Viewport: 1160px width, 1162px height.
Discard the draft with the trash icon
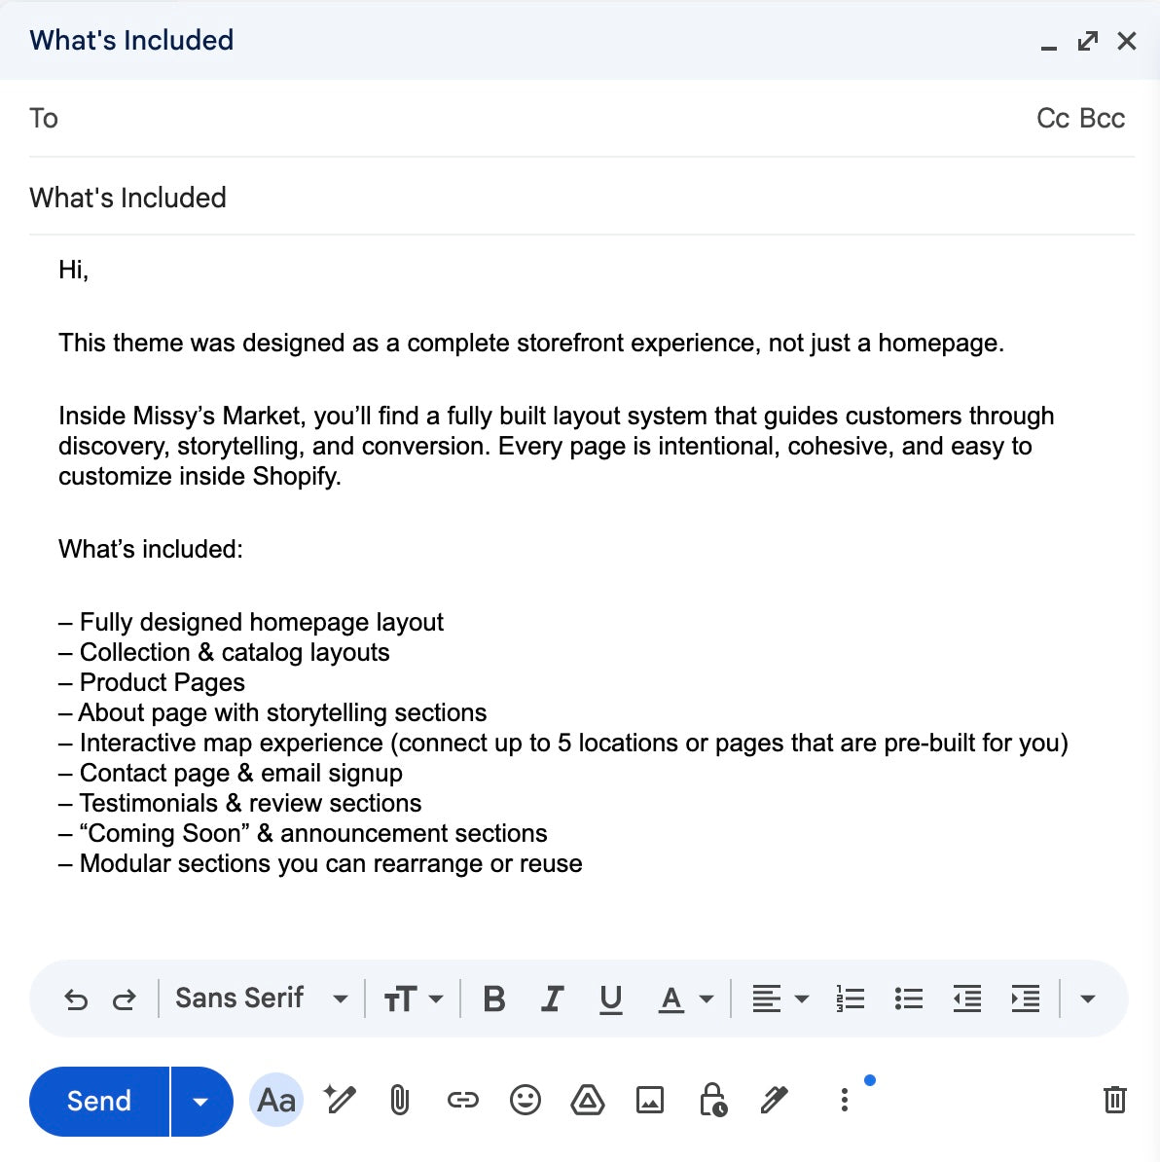[x=1115, y=1100]
